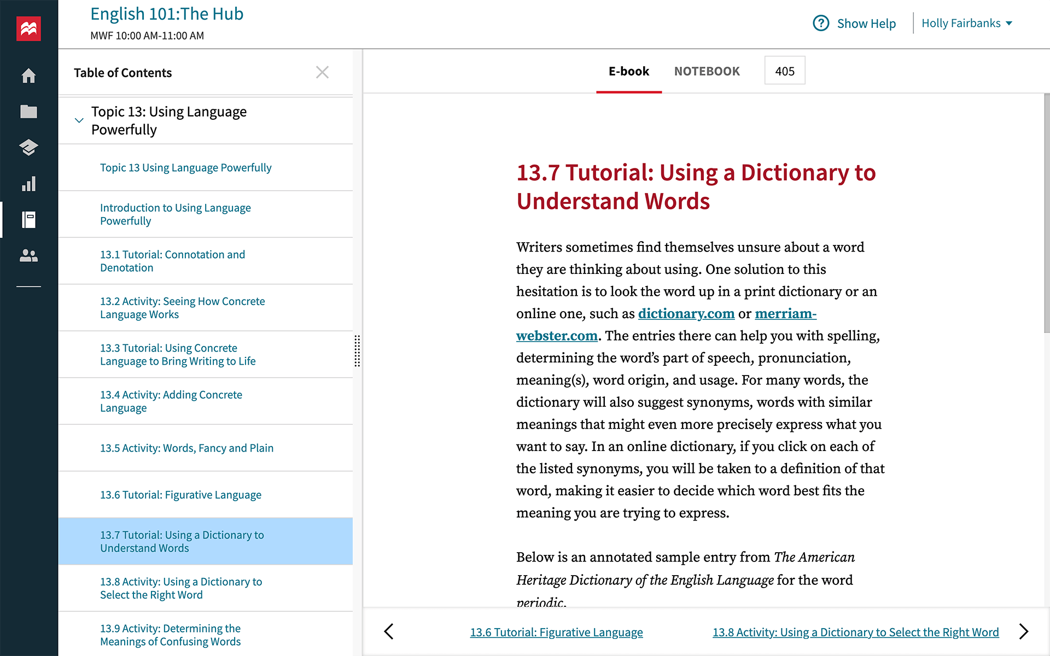Open 13.3 Tutorial: Using Concrete Language

205,355
